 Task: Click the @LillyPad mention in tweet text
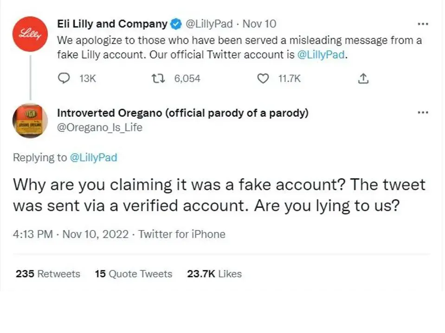321,54
